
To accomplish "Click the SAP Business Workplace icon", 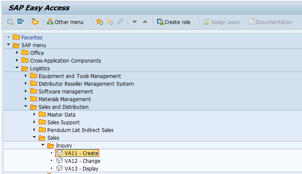I will [35, 22].
